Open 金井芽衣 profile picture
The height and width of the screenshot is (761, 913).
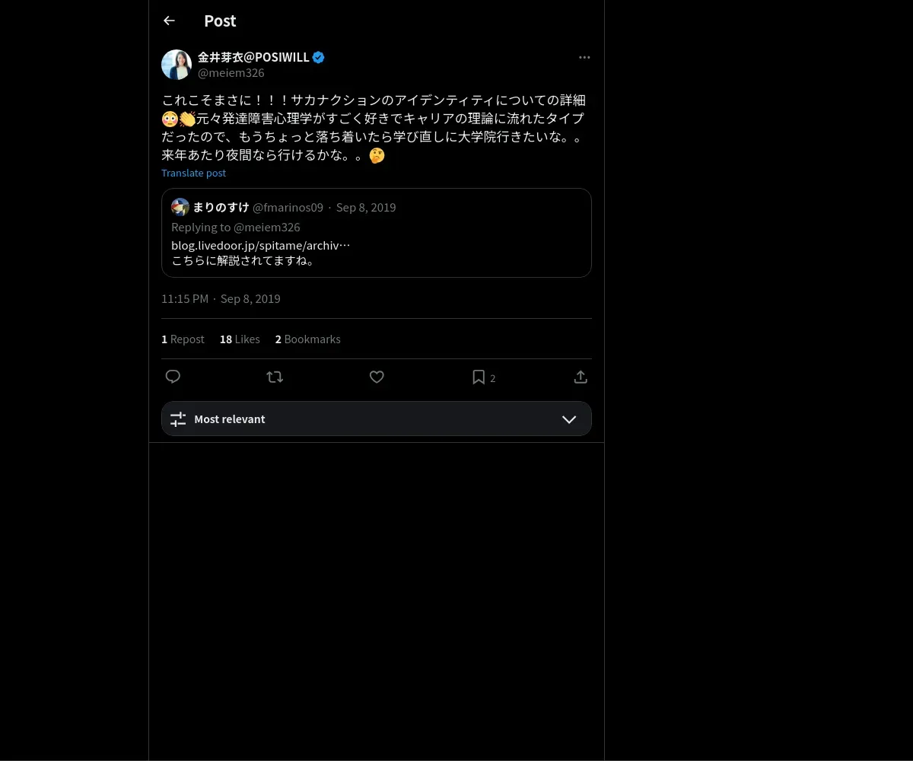(177, 65)
